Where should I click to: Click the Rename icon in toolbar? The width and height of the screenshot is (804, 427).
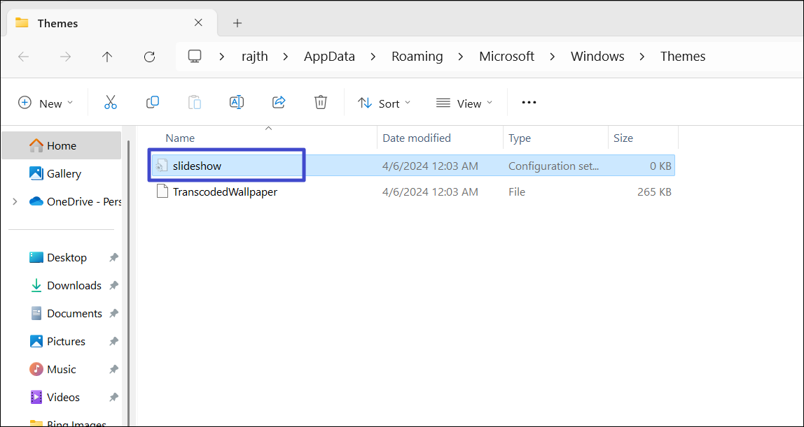click(x=237, y=103)
